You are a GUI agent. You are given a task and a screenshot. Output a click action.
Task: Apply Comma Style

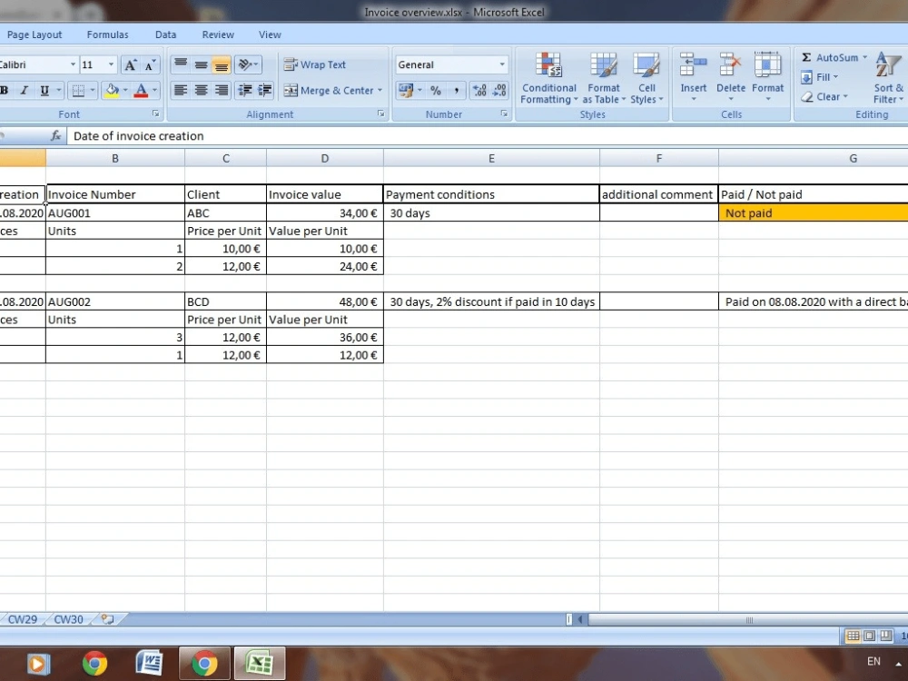pos(457,90)
